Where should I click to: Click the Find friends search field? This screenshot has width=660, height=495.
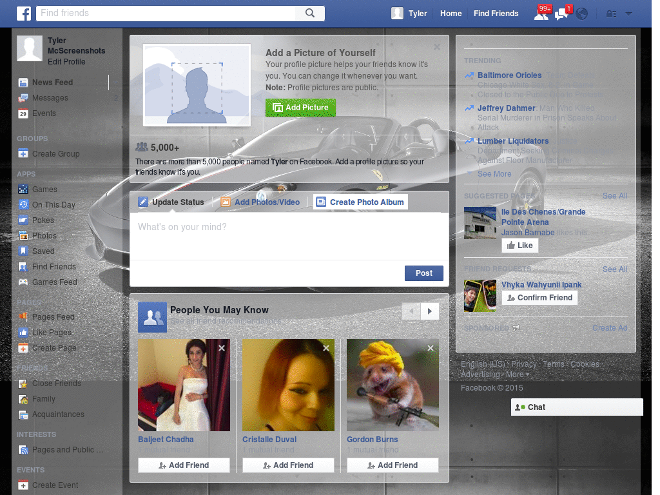point(166,13)
